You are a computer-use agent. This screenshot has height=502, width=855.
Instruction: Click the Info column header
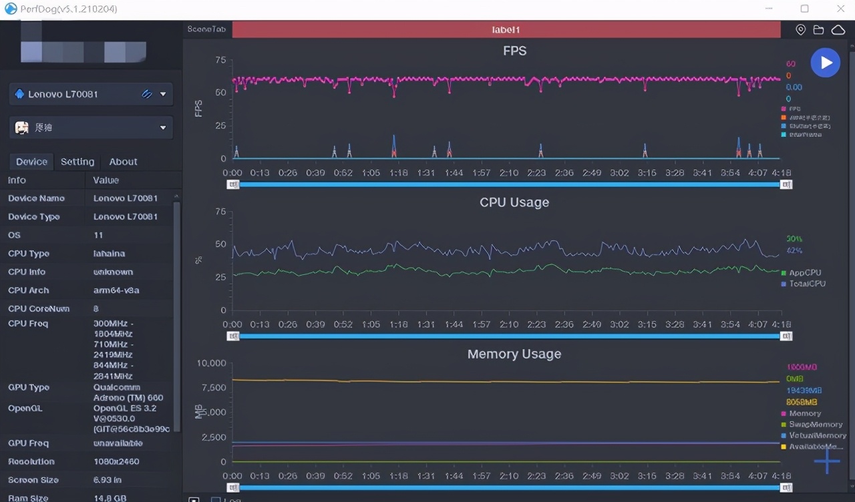(17, 180)
